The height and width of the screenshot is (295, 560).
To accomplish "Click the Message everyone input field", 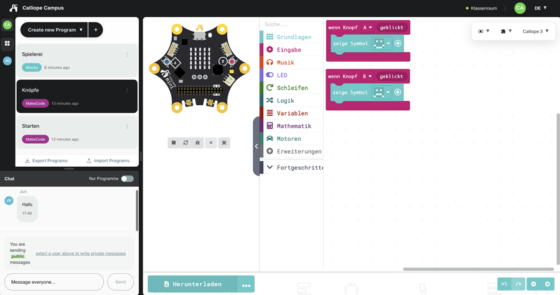I will [54, 282].
